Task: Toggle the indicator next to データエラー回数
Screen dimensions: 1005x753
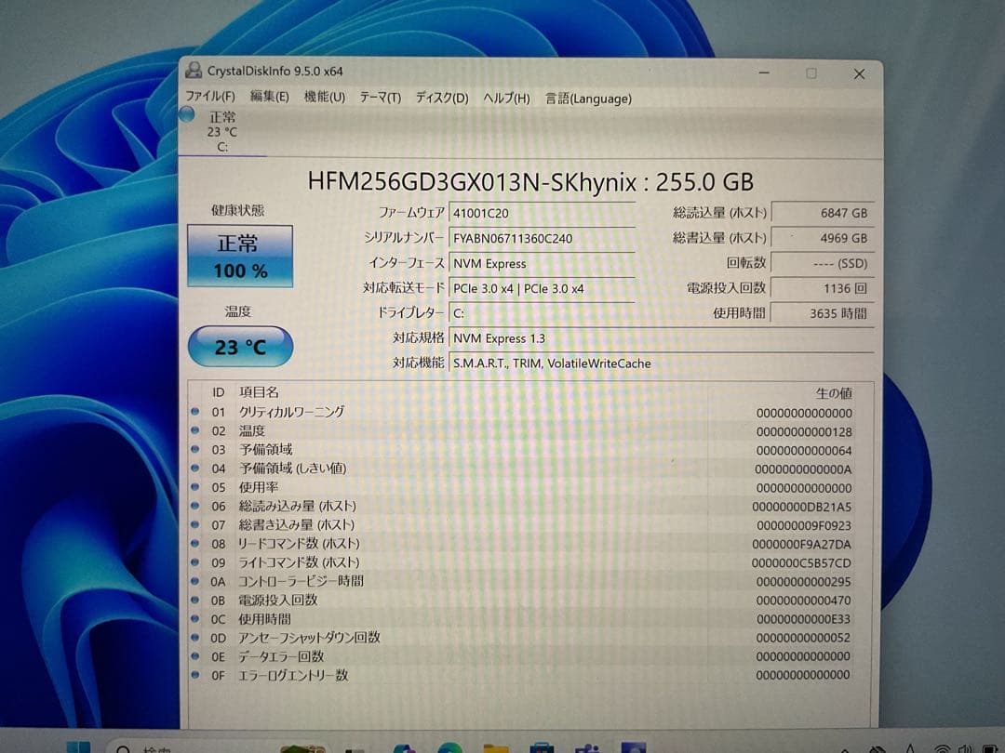Action: (194, 656)
